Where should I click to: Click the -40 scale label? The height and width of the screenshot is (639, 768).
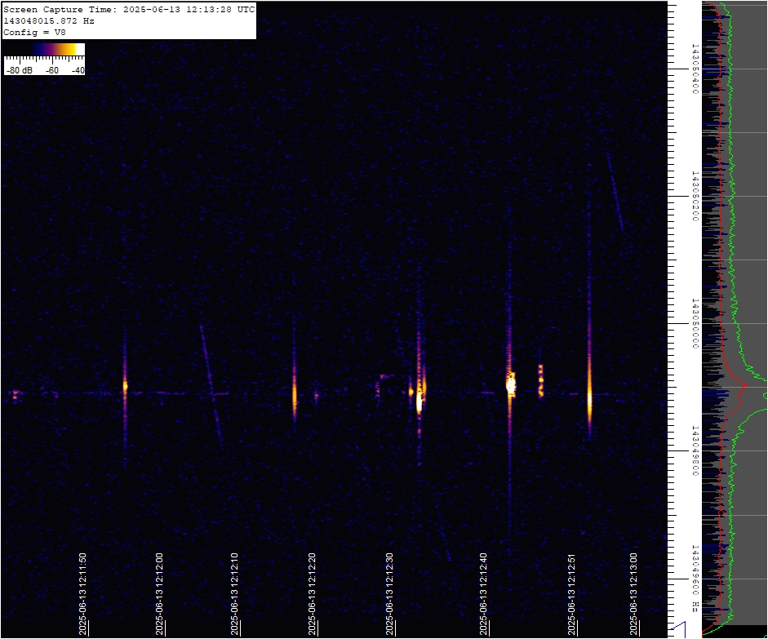pyautogui.click(x=78, y=70)
